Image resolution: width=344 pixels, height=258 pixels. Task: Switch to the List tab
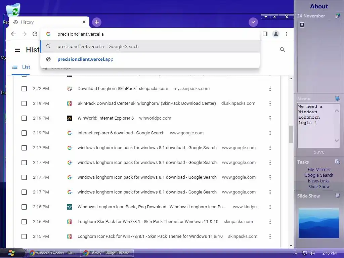[21, 67]
